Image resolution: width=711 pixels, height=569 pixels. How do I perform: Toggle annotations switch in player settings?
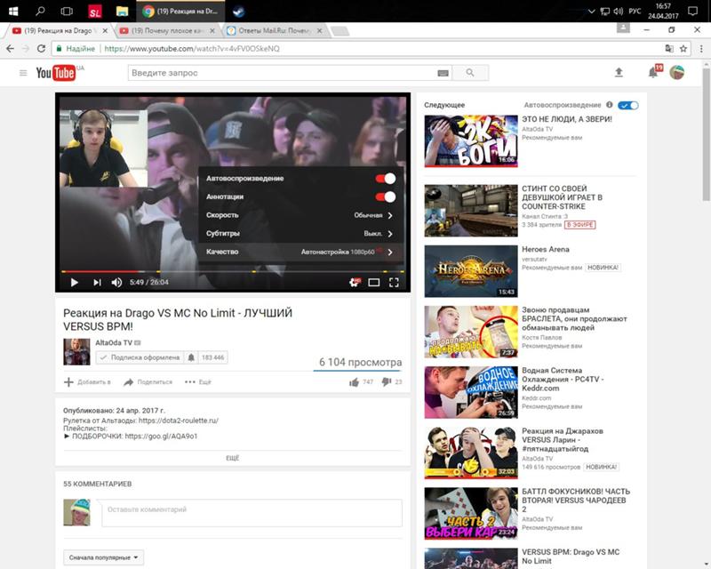[386, 196]
